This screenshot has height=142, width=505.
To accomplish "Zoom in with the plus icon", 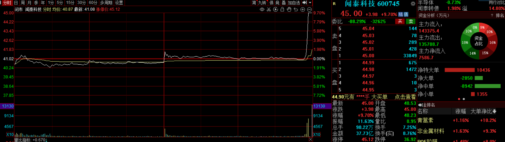I will coord(303,9).
